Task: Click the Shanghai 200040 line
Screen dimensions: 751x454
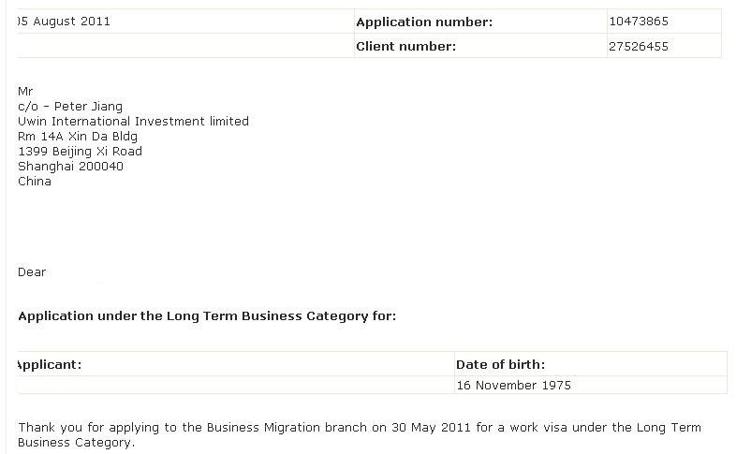Action: (x=70, y=167)
